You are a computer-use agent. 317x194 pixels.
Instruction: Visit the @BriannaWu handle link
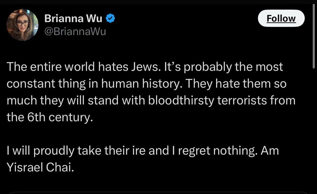tap(75, 32)
